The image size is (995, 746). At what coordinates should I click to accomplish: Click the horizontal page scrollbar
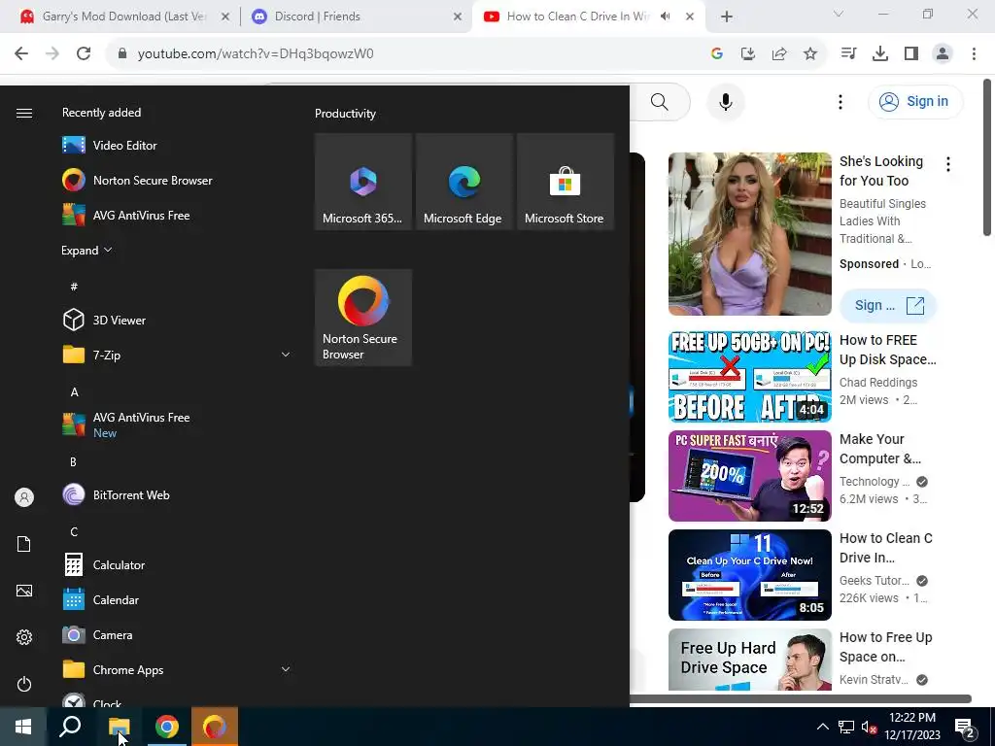tap(800, 698)
